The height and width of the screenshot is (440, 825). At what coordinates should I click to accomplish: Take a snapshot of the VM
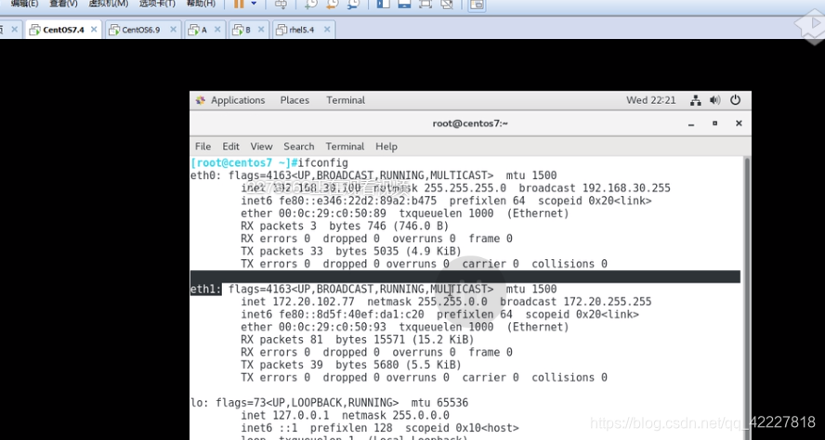tap(311, 5)
